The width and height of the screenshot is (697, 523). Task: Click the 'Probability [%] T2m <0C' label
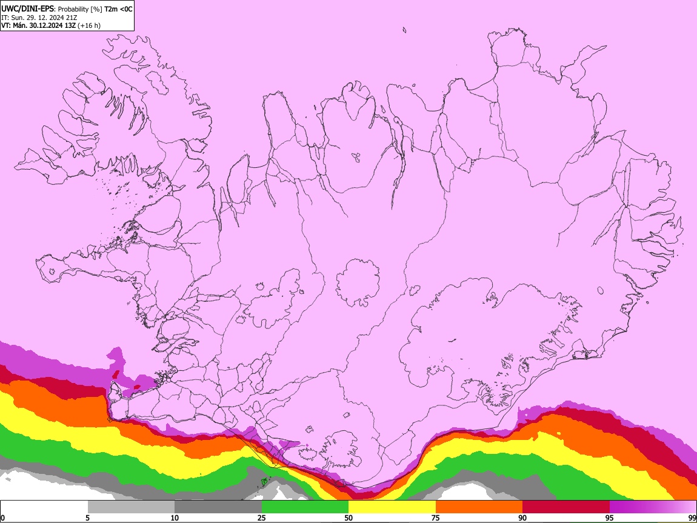(95, 9)
